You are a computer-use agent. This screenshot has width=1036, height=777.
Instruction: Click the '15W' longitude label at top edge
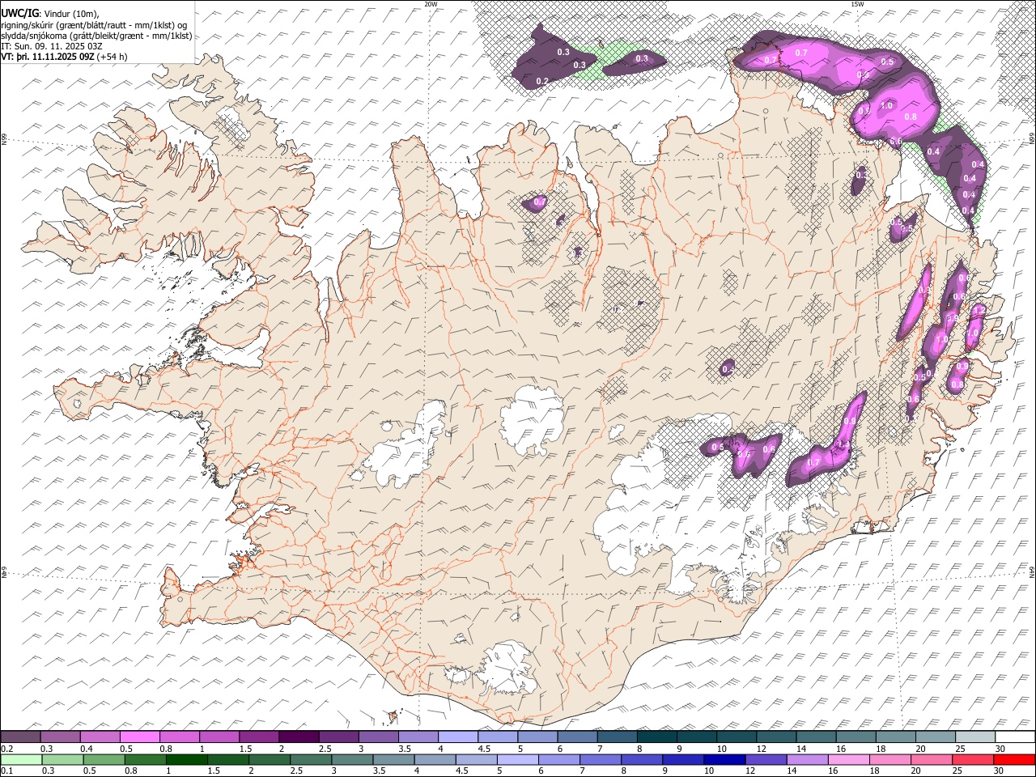(x=857, y=4)
